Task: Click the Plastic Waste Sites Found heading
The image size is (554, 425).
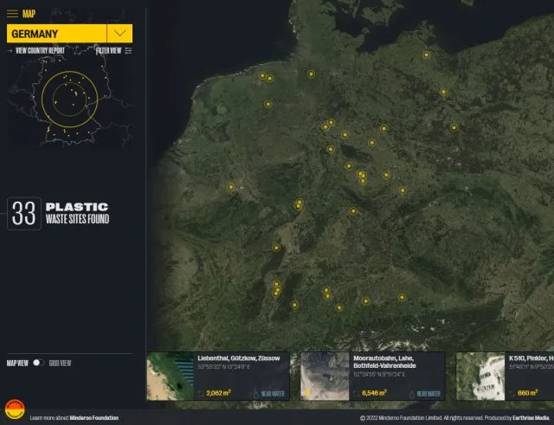Action: click(x=77, y=214)
